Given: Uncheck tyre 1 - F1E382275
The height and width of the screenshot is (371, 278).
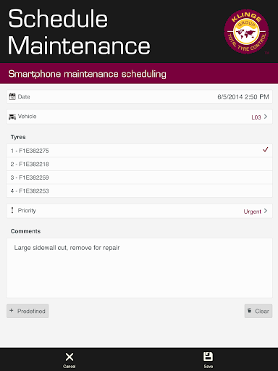Looking at the screenshot, I should (x=140, y=151).
